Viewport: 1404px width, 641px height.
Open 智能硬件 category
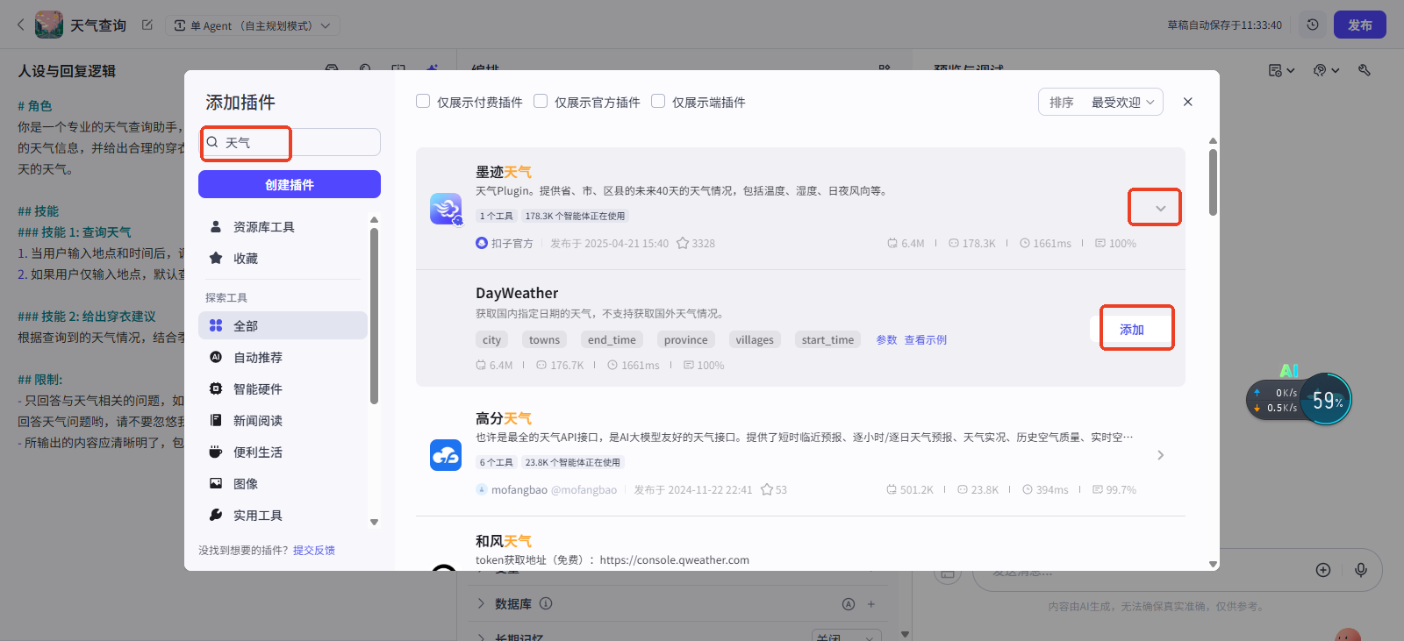283,388
